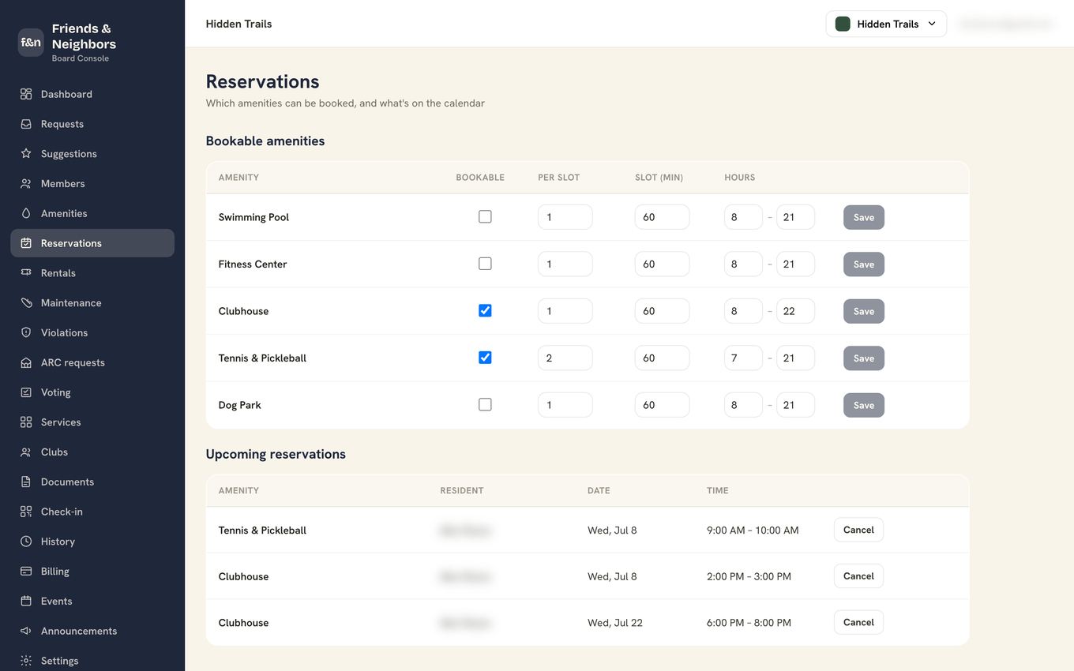Click the Settings gear icon
The height and width of the screenshot is (671, 1074).
[x=26, y=661]
